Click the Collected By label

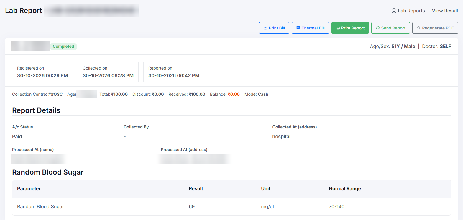[136, 127]
